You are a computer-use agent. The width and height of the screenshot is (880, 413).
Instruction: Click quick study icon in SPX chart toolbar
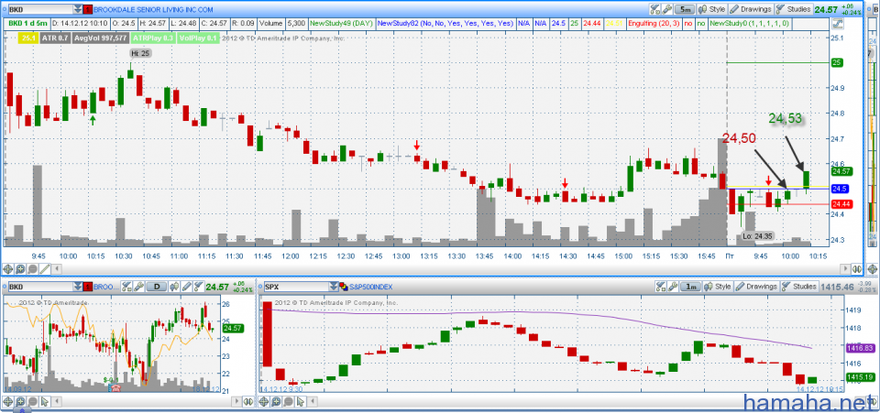tap(661, 287)
